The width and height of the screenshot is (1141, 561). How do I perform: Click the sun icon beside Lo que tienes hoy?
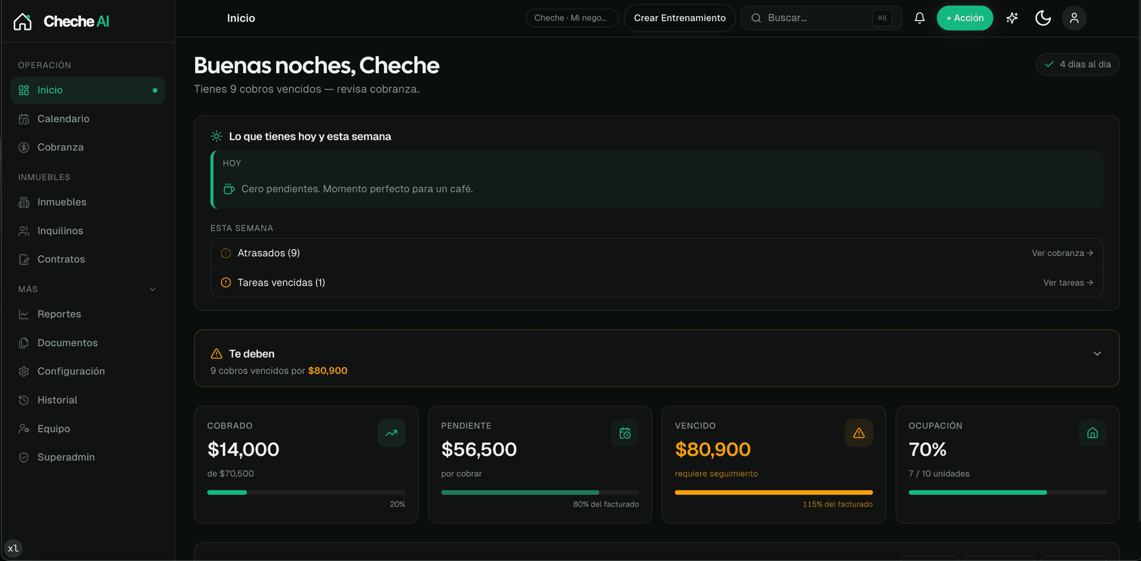point(216,136)
